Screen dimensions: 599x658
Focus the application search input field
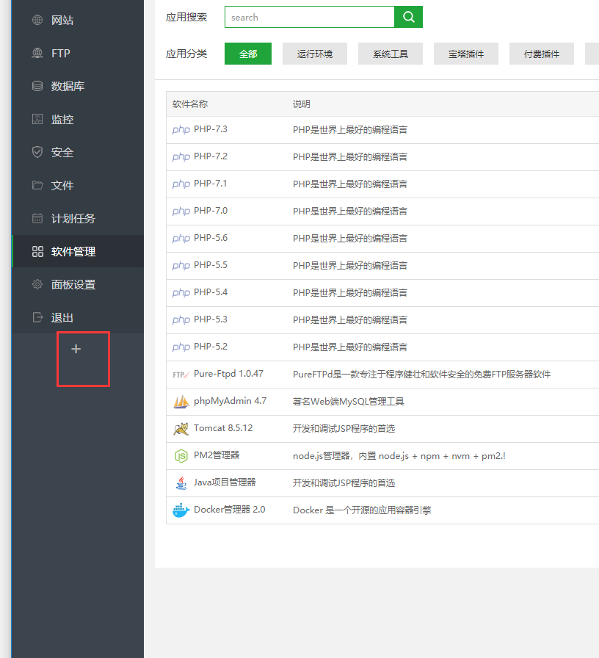point(310,17)
